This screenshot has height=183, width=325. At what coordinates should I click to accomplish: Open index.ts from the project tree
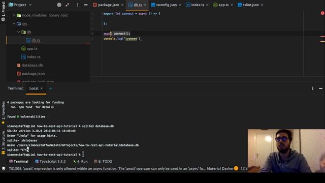[34, 57]
